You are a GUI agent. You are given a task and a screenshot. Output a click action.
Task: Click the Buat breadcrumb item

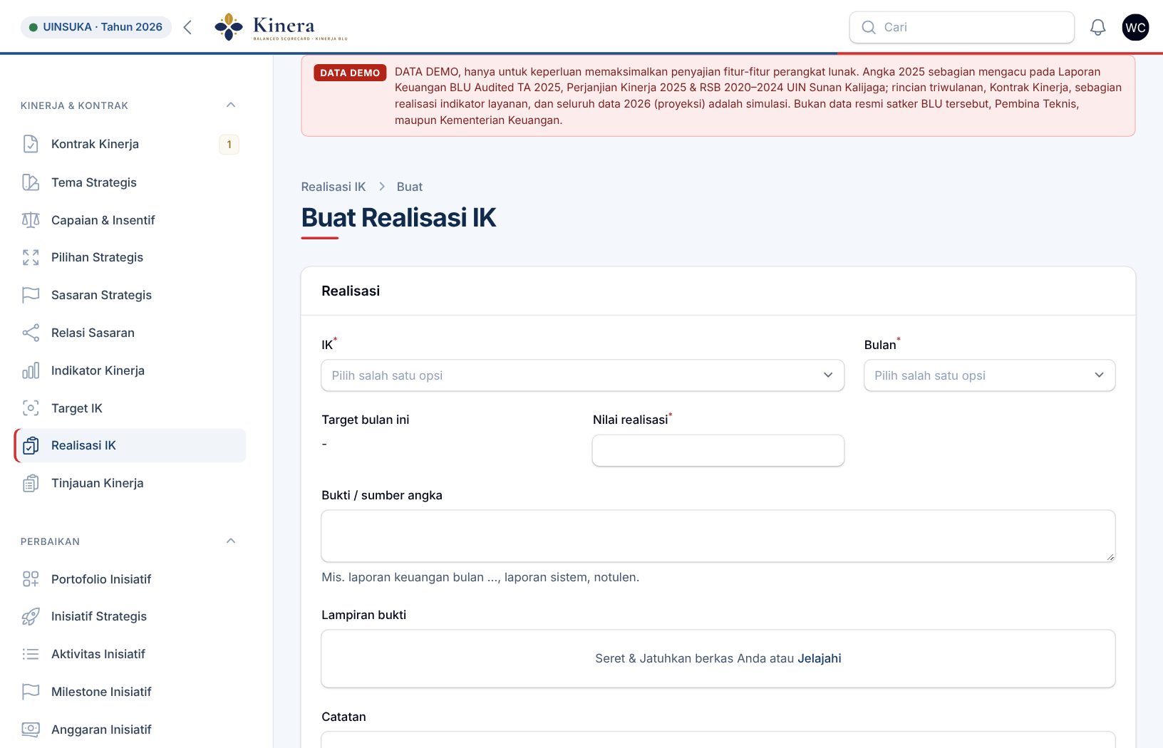(x=410, y=187)
